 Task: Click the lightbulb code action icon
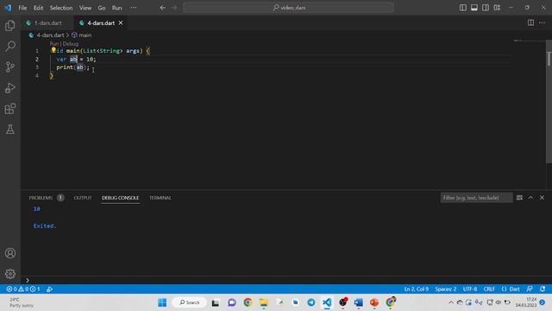point(53,50)
